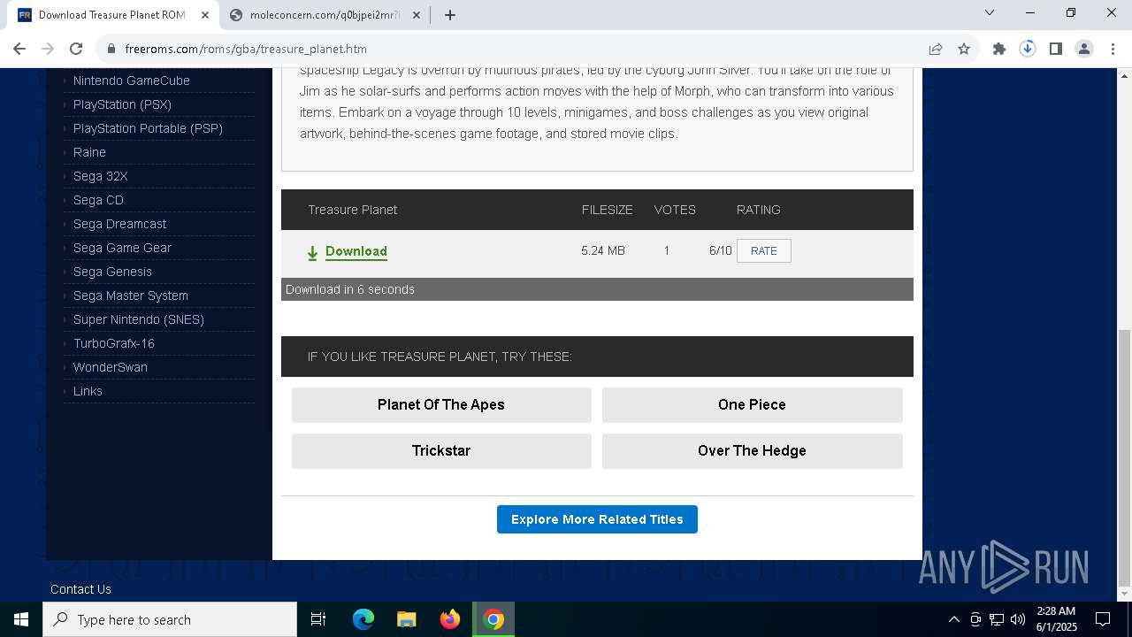Open the Chrome profile avatar

coord(1084,49)
